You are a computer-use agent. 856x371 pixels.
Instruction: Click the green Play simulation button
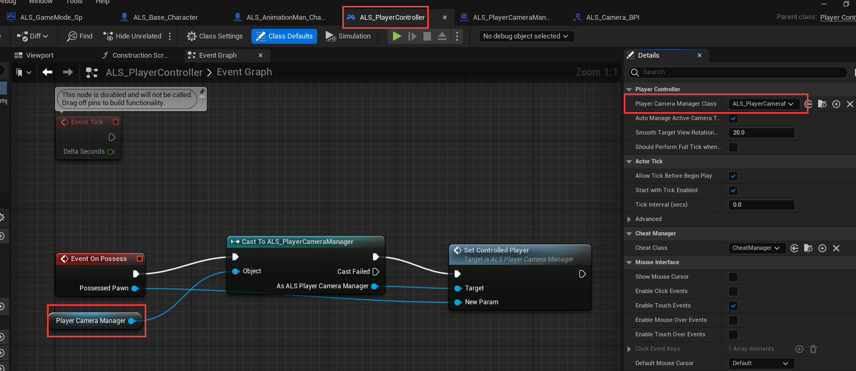coord(397,36)
